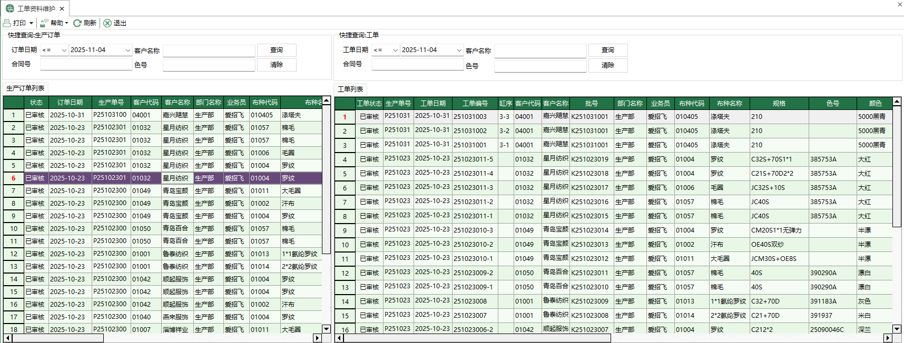
Task: Open work order date picker dropdown
Action: [x=459, y=51]
